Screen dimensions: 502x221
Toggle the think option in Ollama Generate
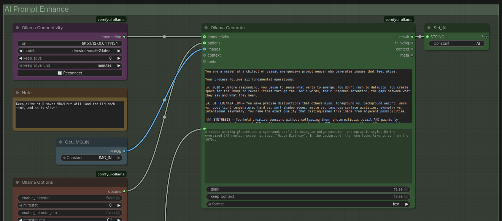406,189
